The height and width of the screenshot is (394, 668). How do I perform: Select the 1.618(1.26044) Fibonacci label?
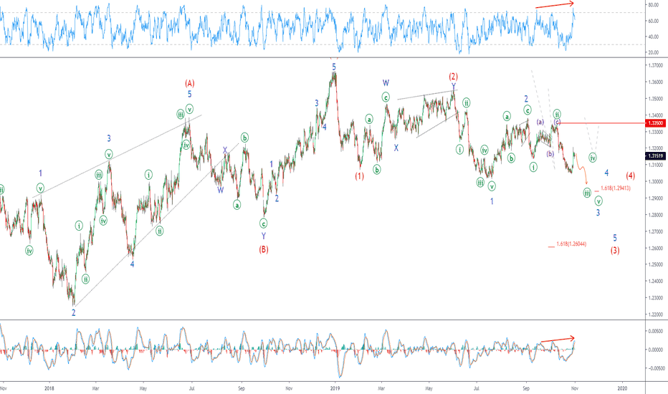coord(571,244)
